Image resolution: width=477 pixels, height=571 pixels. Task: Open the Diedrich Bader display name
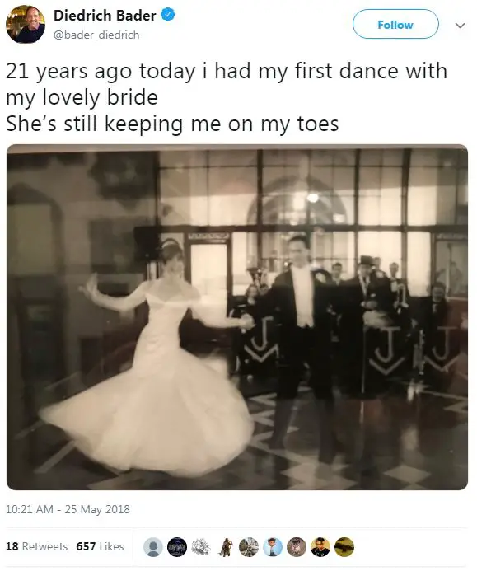tap(105, 16)
